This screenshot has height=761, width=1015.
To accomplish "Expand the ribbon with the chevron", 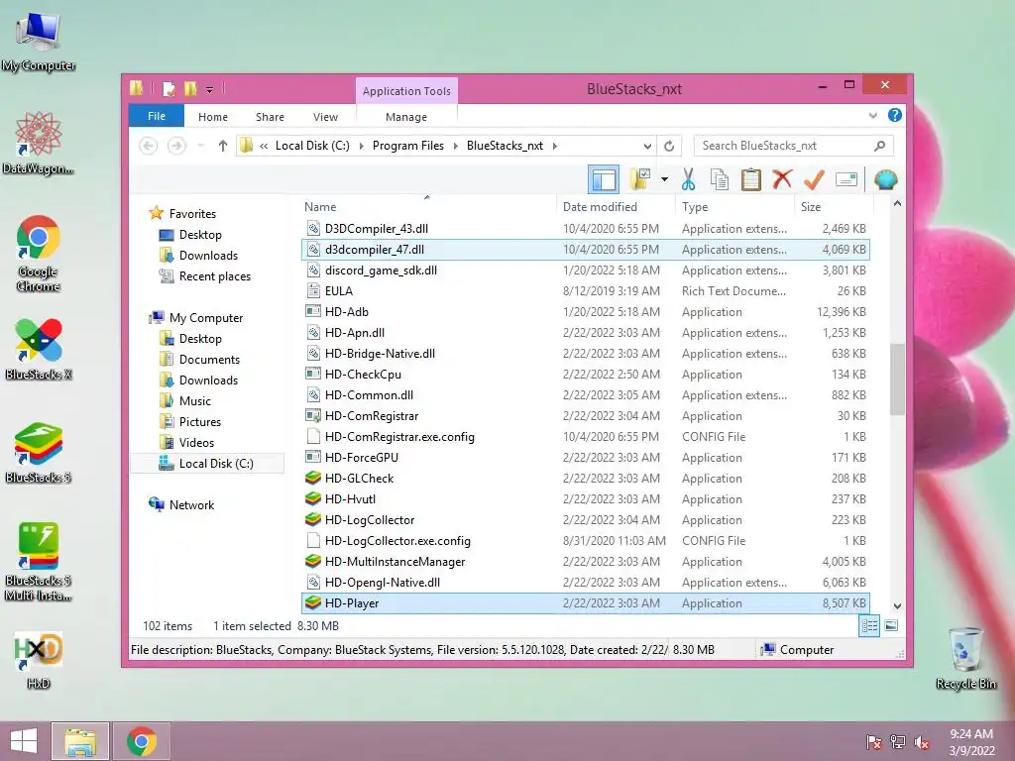I will pos(872,116).
